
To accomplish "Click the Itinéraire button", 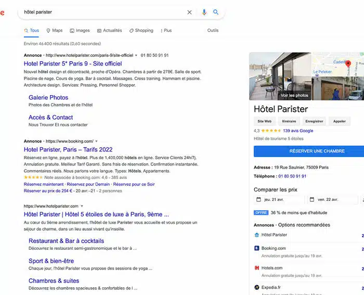I will [x=289, y=121].
